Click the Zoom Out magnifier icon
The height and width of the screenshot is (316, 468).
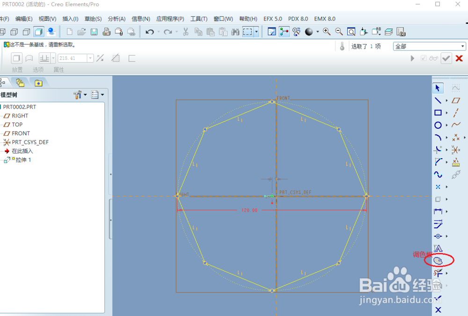tap(339, 32)
